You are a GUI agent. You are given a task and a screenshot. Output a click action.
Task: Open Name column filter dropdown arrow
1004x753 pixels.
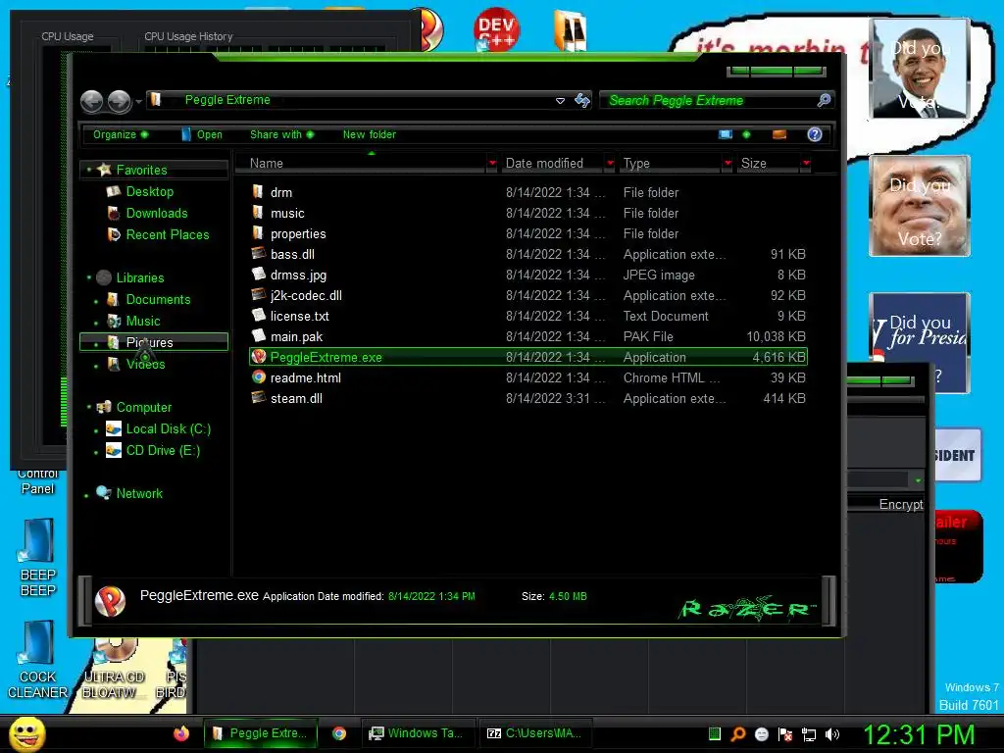tap(492, 164)
